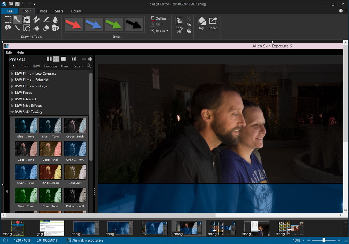Screen dimensions: 349x244
Task: Choose the Arrow drawing tool
Action: coord(17,20)
